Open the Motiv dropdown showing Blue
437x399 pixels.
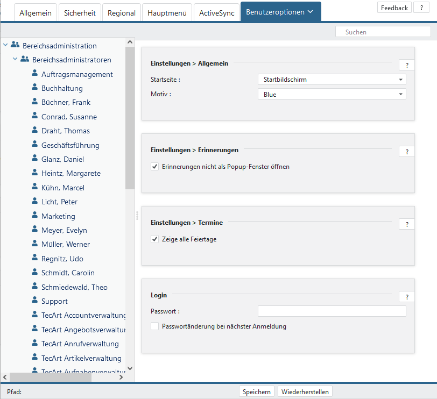click(332, 94)
